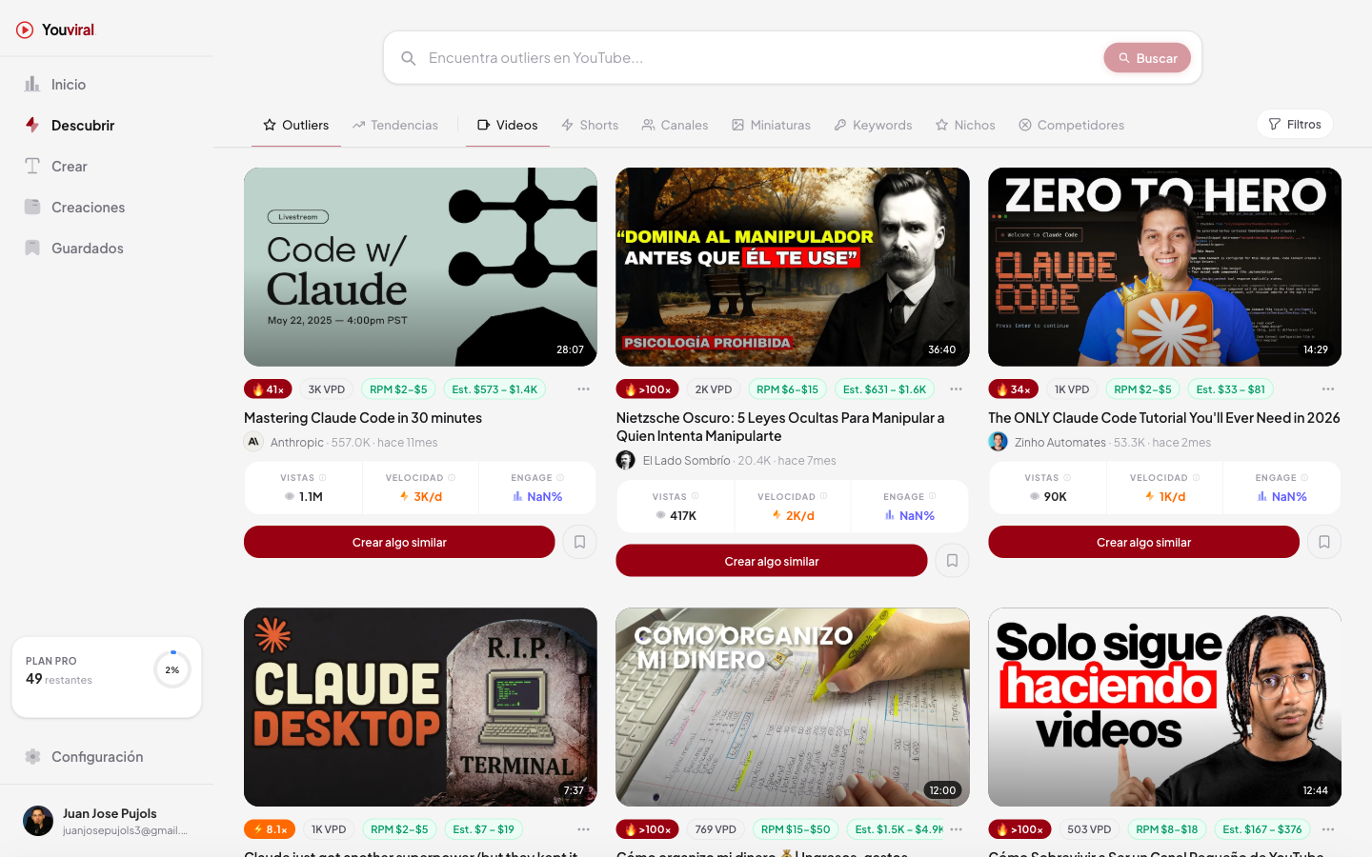Open more options for Nietzsche Oscuro video
Image resolution: width=1372 pixels, height=857 pixels.
[957, 389]
